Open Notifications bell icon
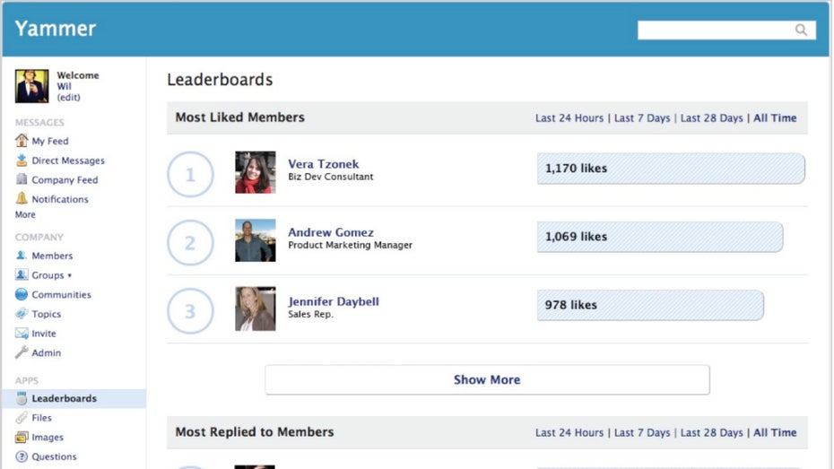The width and height of the screenshot is (834, 469). click(22, 199)
